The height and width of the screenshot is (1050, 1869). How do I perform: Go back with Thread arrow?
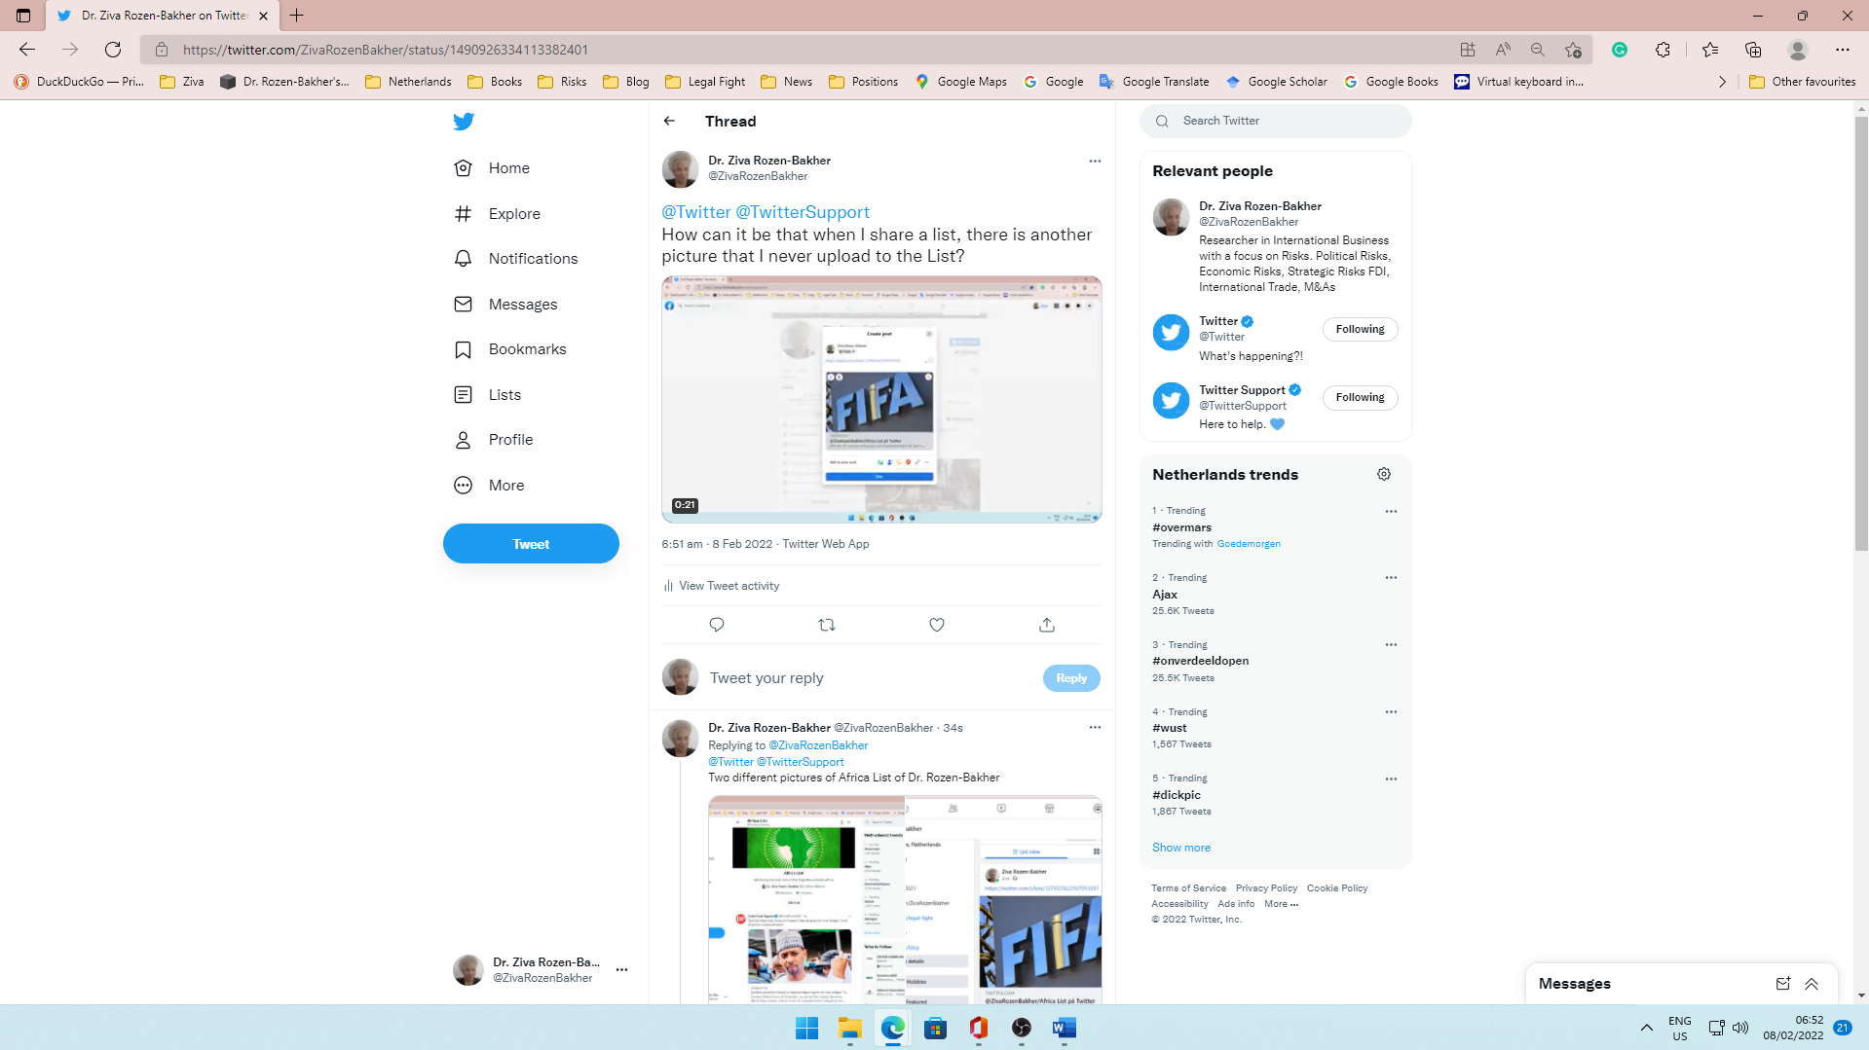(669, 122)
